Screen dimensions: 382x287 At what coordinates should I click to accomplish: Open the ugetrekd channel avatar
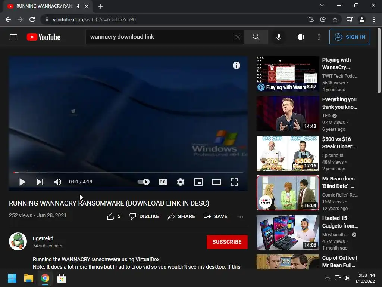pos(18,241)
